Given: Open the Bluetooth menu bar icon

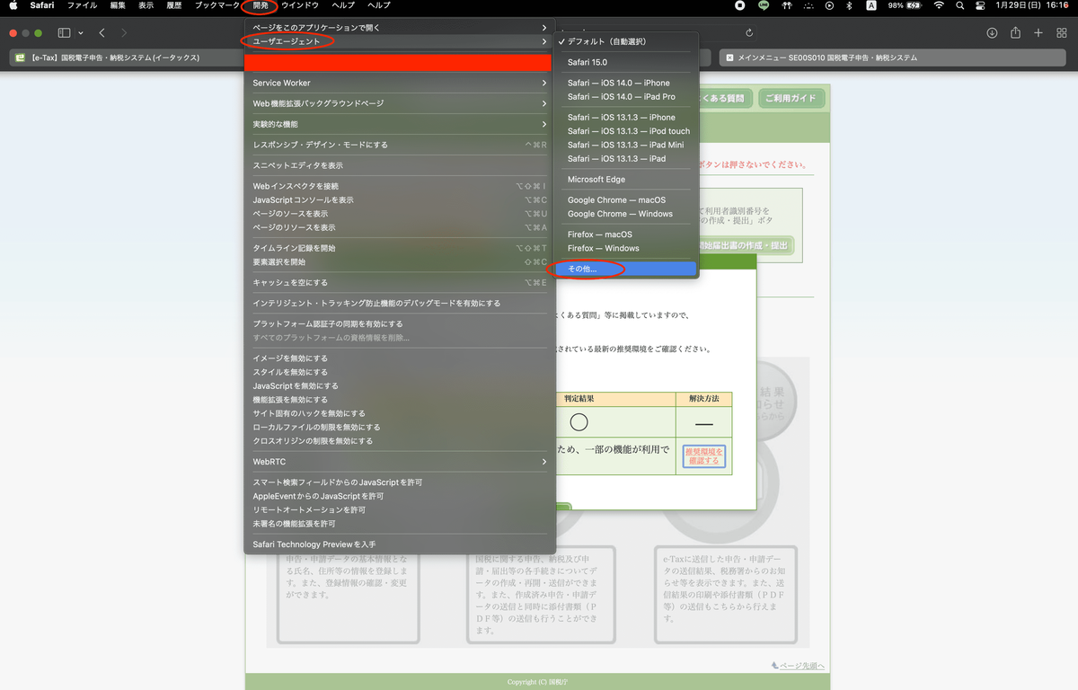Looking at the screenshot, I should click(850, 5).
